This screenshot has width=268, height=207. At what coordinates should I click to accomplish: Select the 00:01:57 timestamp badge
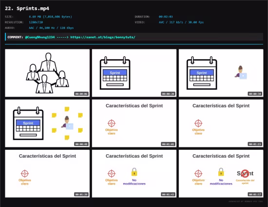(255, 194)
